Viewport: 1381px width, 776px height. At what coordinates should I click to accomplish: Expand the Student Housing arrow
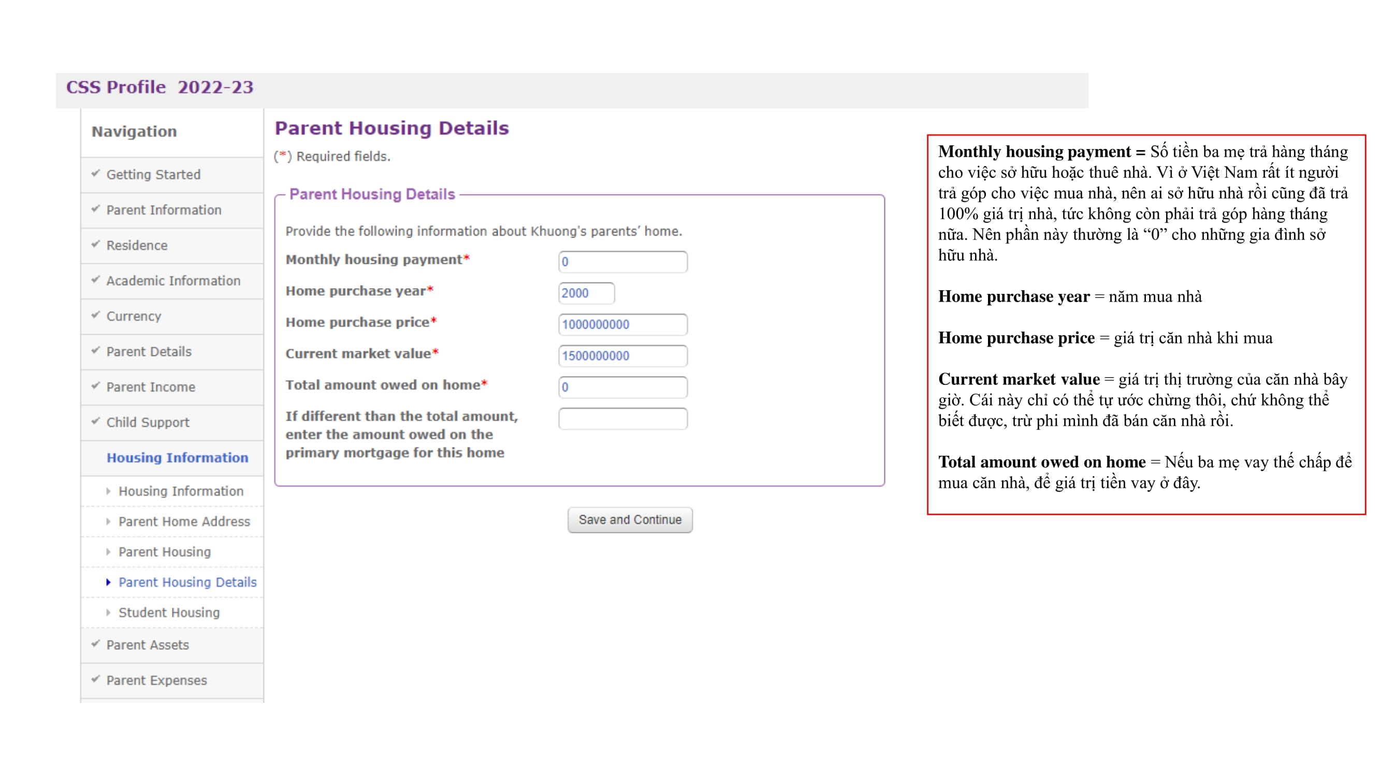click(109, 612)
